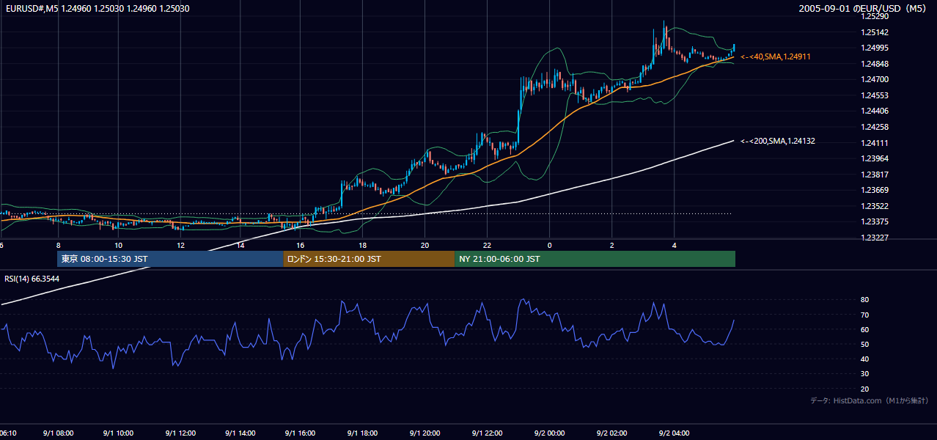Click the RSI 40 level label
The height and width of the screenshot is (440, 937).
pyautogui.click(x=864, y=359)
